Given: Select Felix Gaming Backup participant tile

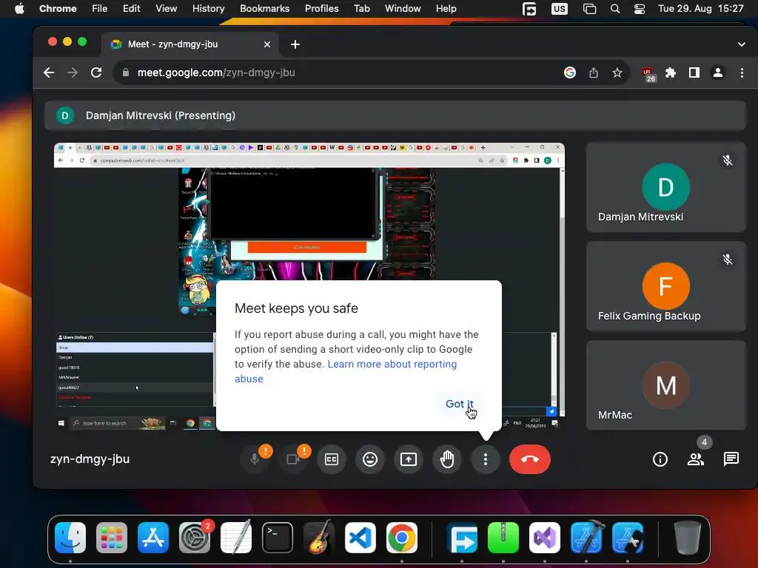Looking at the screenshot, I should pyautogui.click(x=666, y=286).
